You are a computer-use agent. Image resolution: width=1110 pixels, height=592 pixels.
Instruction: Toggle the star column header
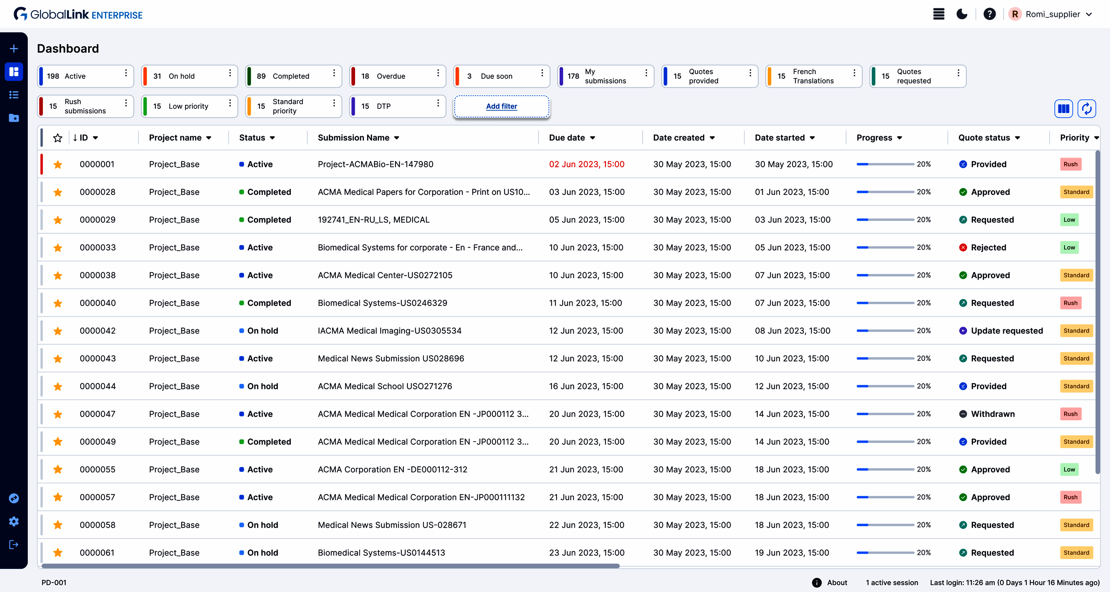(x=58, y=138)
